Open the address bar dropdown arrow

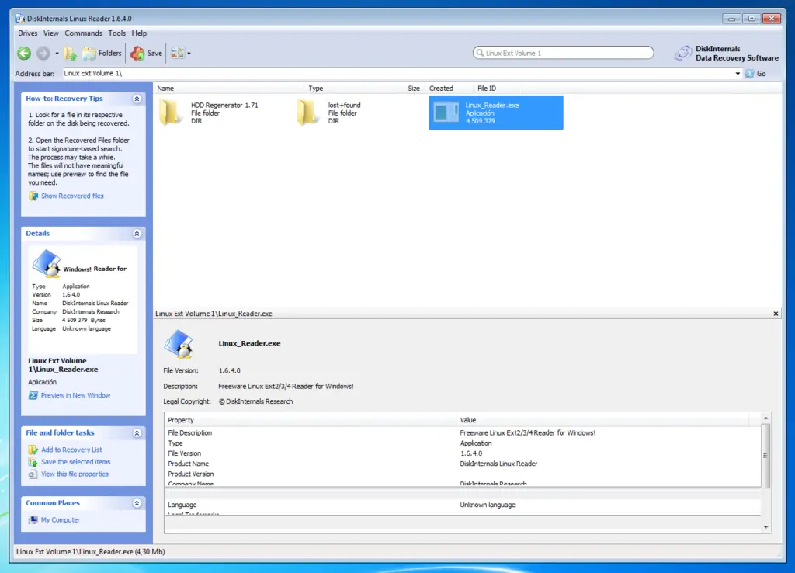[738, 74]
